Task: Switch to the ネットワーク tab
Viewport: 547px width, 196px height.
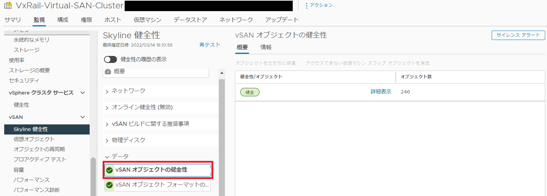Action: tap(236, 20)
